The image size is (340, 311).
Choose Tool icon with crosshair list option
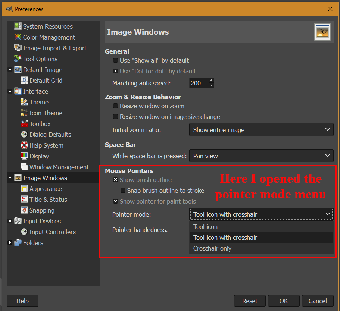pyautogui.click(x=261, y=238)
